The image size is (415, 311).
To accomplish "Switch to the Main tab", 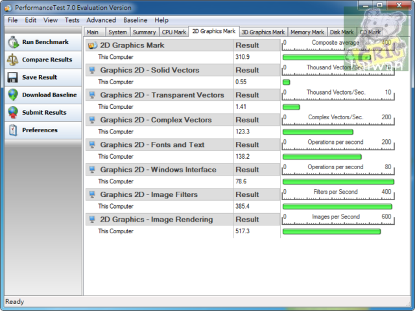I will click(95, 32).
